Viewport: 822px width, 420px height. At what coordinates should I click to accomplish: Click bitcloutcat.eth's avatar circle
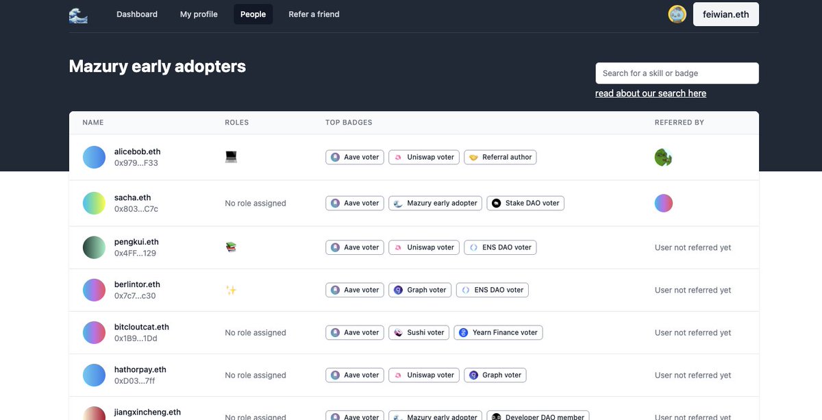(94, 332)
